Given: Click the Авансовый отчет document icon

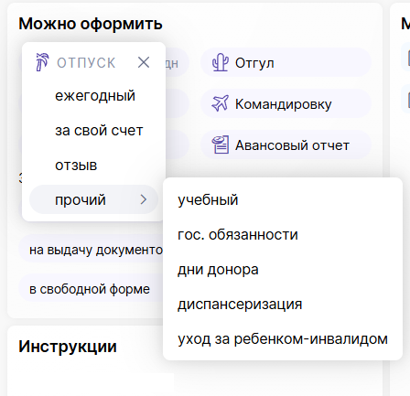Looking at the screenshot, I should tap(220, 144).
